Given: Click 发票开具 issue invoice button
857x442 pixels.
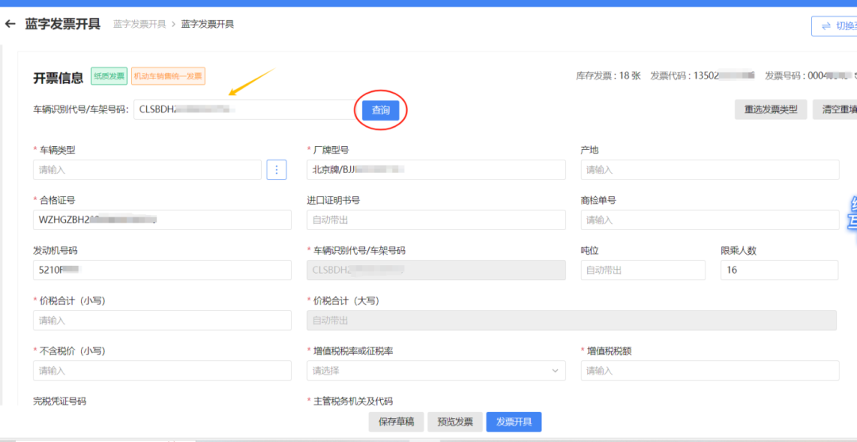Looking at the screenshot, I should click(x=513, y=422).
